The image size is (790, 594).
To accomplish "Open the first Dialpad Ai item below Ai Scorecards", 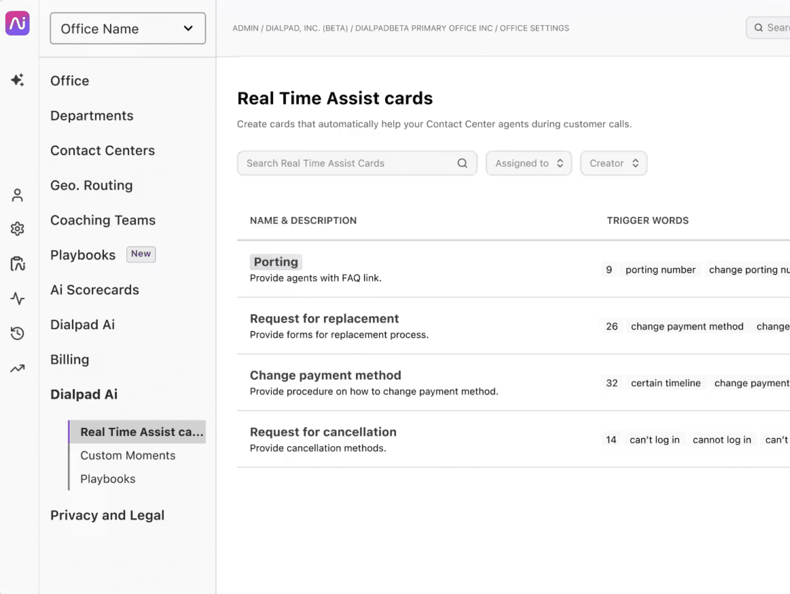I will coord(83,325).
